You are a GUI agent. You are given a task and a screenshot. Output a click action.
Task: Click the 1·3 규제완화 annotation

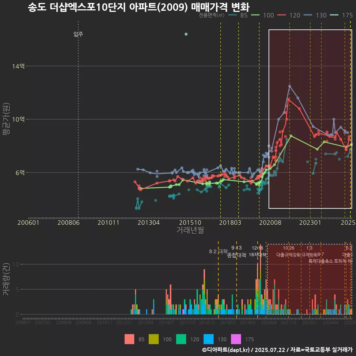[x=309, y=251]
